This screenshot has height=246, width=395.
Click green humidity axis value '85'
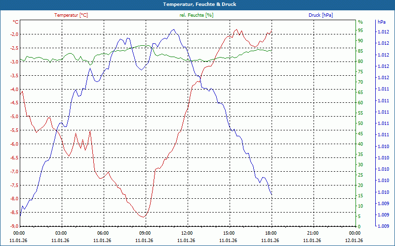(360, 51)
